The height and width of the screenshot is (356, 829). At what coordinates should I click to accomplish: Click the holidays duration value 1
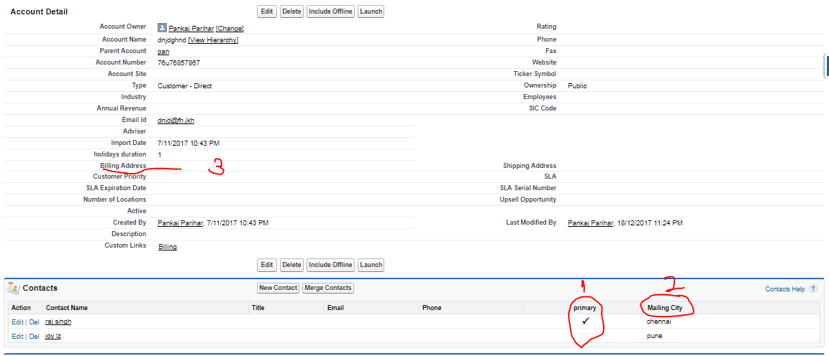pyautogui.click(x=160, y=154)
